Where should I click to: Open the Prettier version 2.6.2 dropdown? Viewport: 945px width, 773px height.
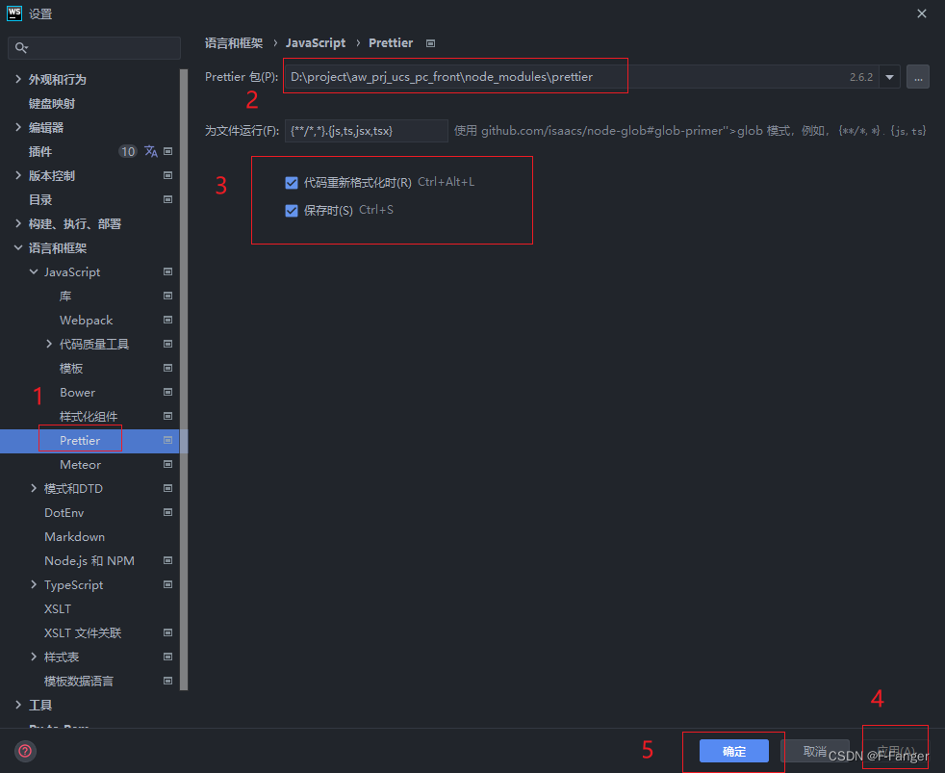click(x=888, y=76)
